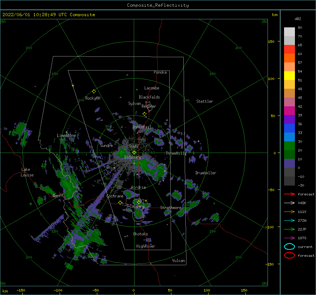Screen dimensions: 316x295
Task: Click the yellow diamond marker below Cochrane
Action: click(120, 202)
